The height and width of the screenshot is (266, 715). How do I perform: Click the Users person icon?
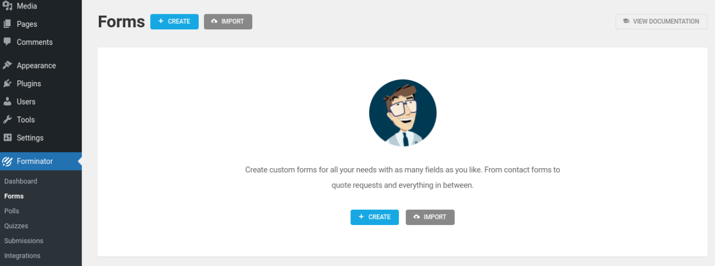coord(7,101)
